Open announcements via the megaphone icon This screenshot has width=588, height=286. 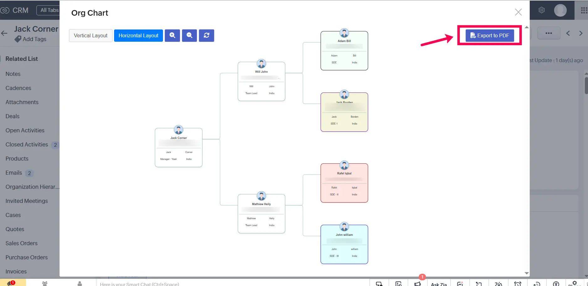(x=417, y=284)
